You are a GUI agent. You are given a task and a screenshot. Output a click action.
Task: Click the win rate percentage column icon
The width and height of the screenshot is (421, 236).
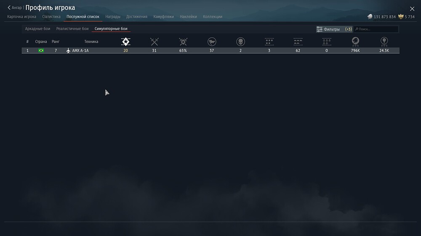pos(183,42)
